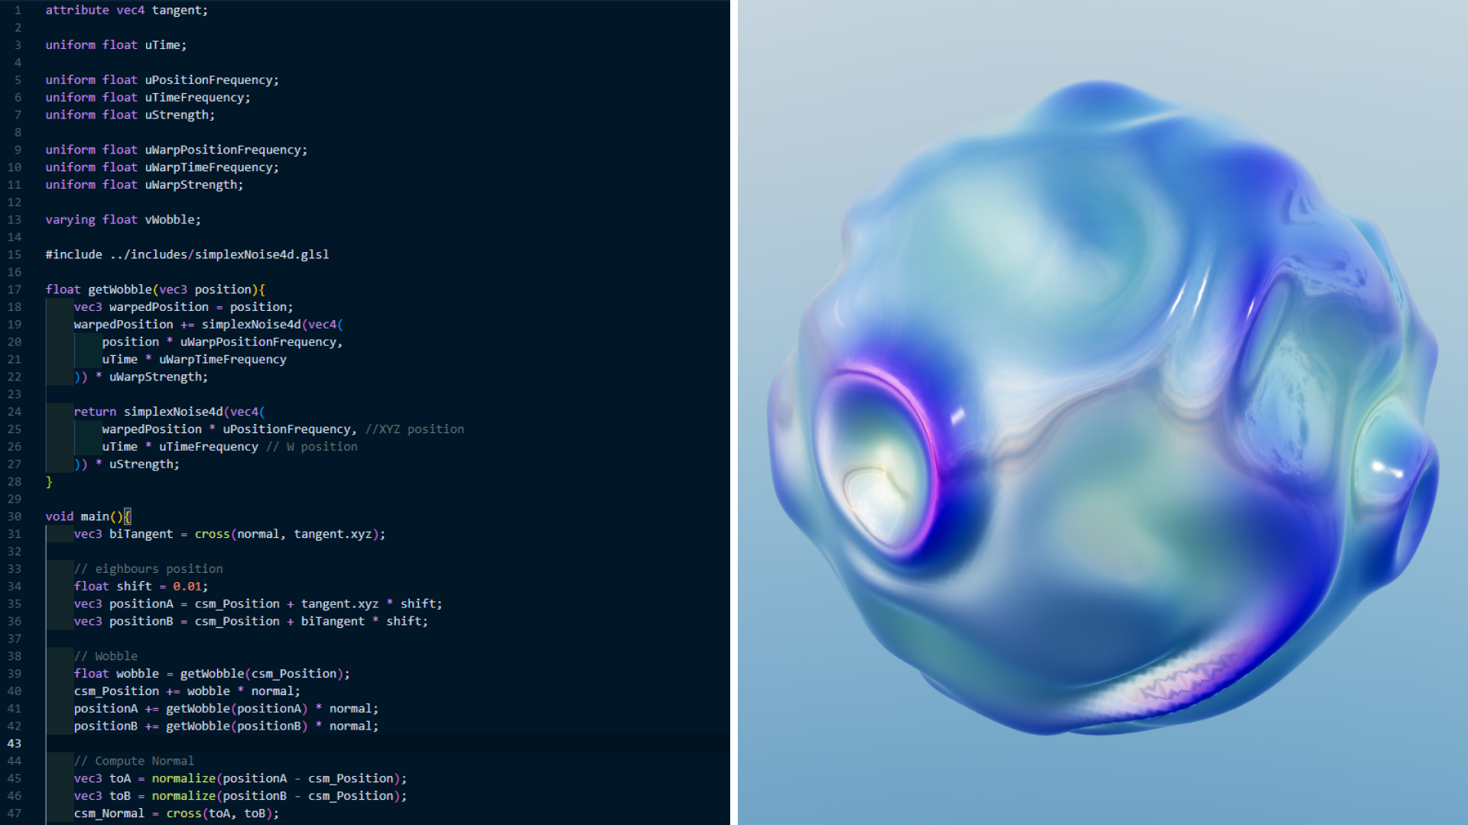Click 'position * uWarpPositionFrequency,' argument line
This screenshot has width=1468, height=825.
coord(222,342)
